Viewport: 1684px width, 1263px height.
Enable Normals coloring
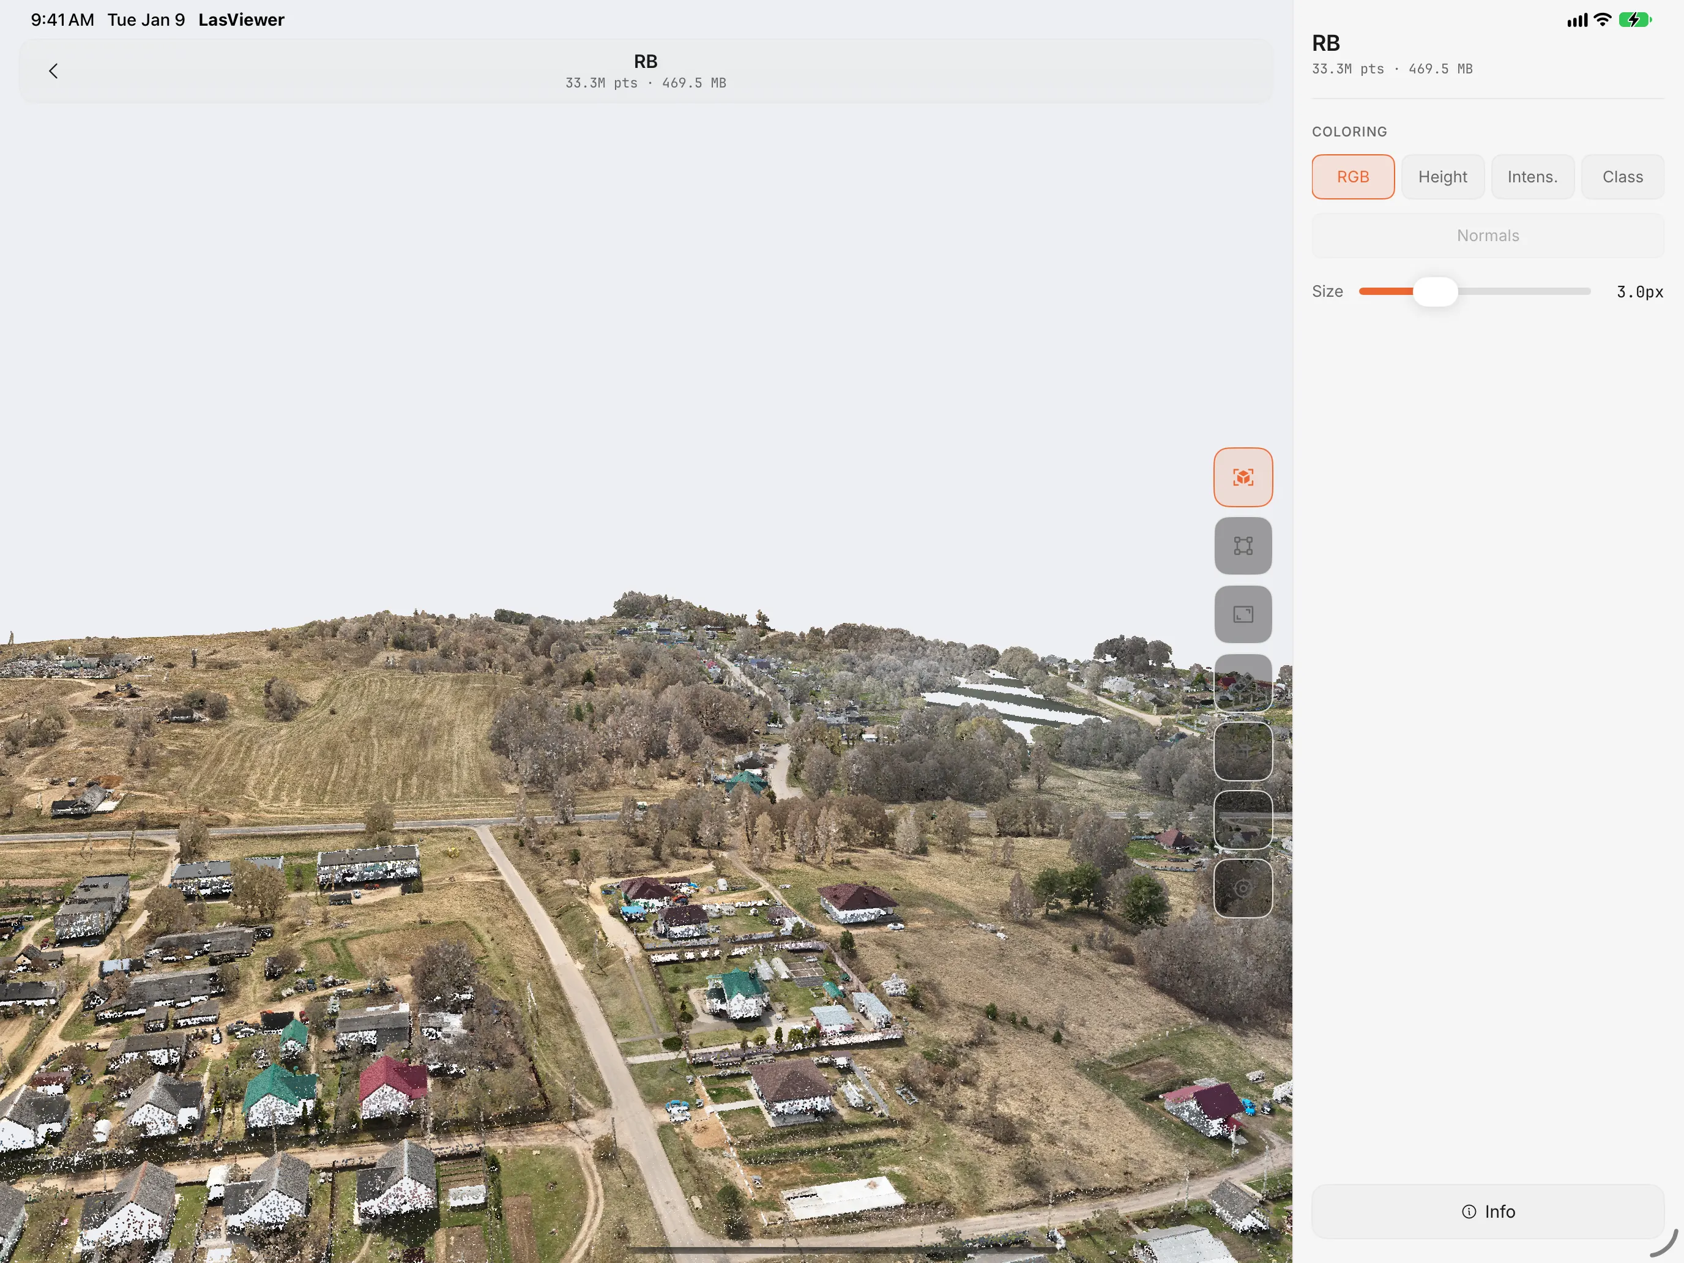[x=1488, y=236]
